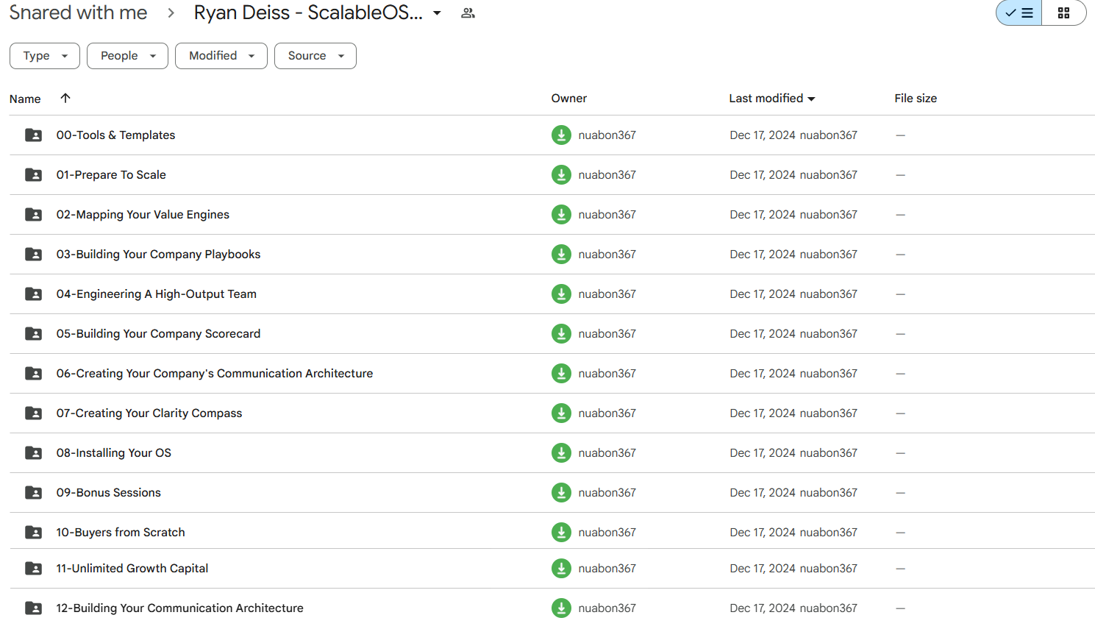This screenshot has height=629, width=1095.
Task: Open the Source filter dropdown
Action: tap(315, 56)
